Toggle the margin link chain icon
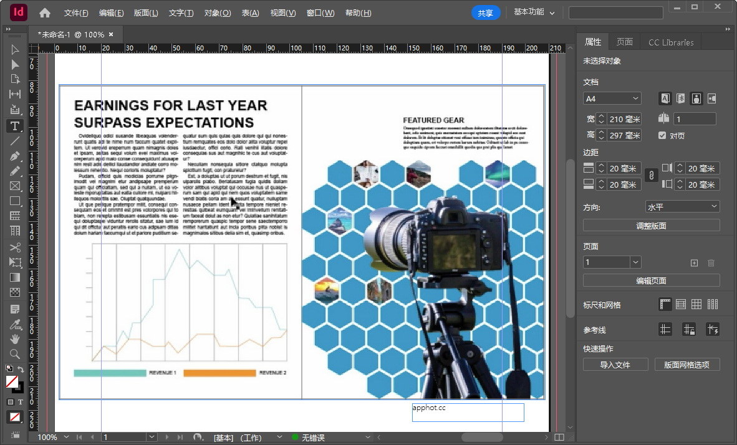 pos(651,175)
